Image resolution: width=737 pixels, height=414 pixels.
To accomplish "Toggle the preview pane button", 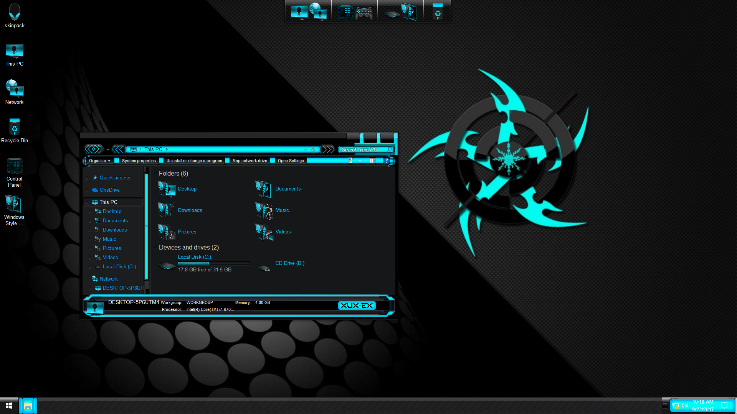I will point(372,161).
